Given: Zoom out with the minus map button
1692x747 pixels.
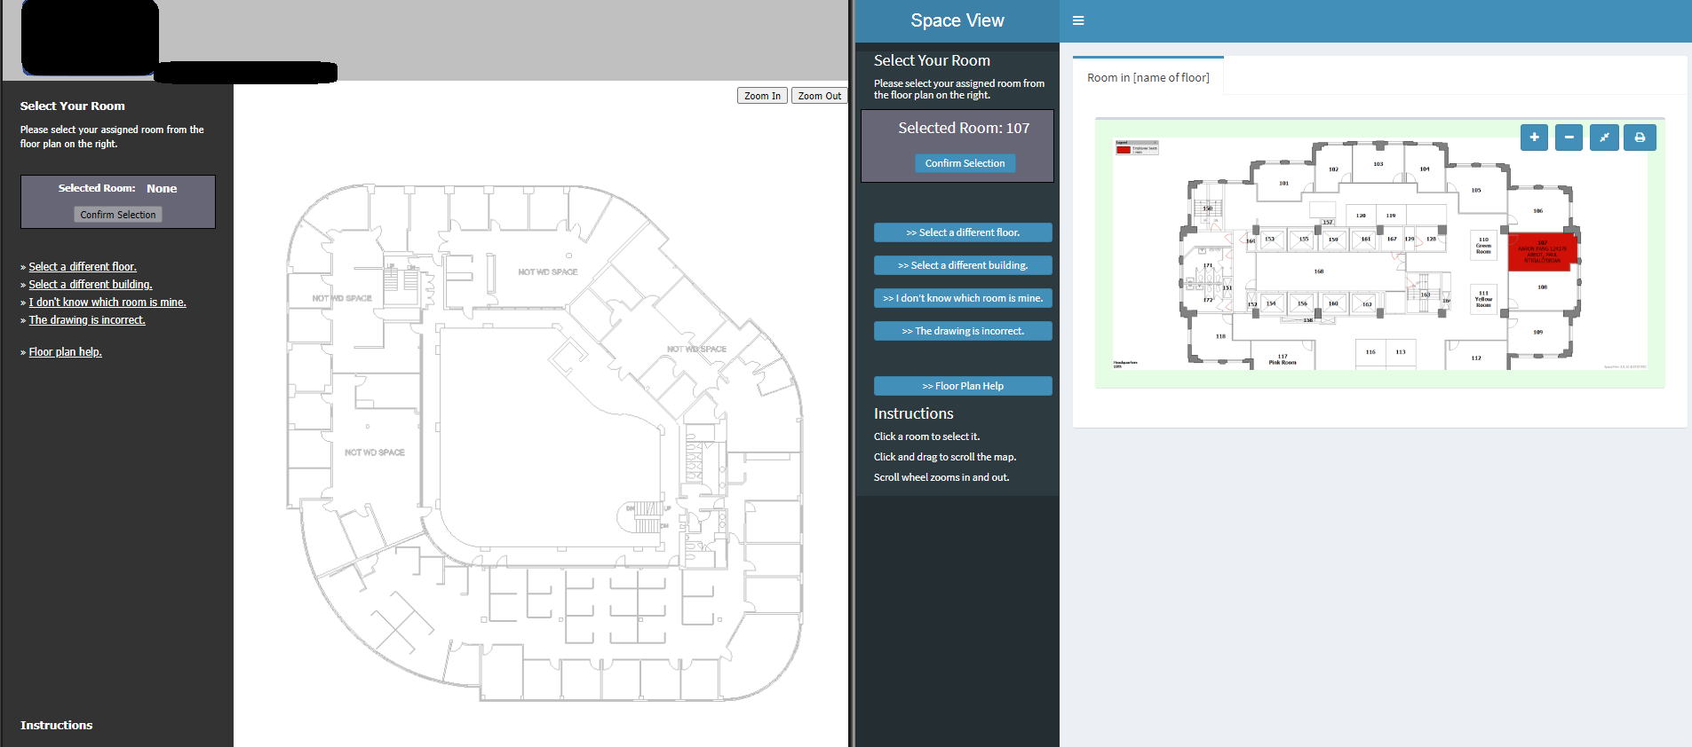Looking at the screenshot, I should pos(1569,138).
